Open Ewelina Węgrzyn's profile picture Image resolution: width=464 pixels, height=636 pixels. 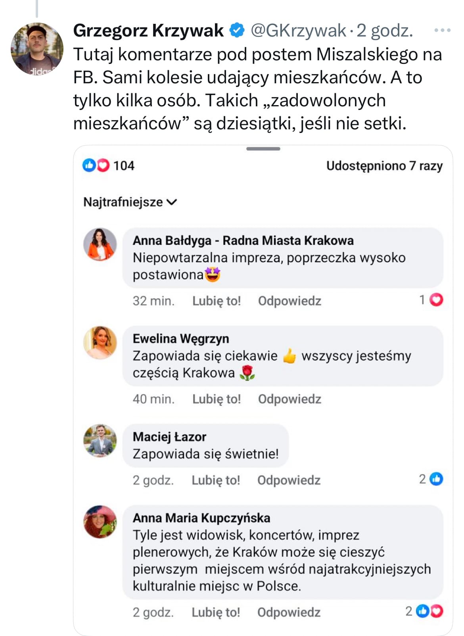pyautogui.click(x=100, y=342)
